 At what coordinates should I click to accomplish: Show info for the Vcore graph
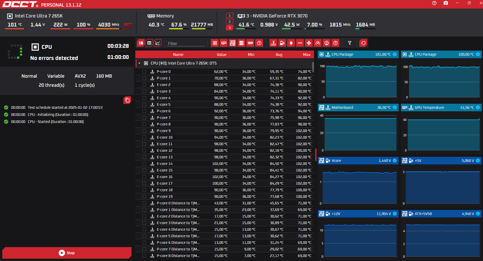pyautogui.click(x=395, y=161)
